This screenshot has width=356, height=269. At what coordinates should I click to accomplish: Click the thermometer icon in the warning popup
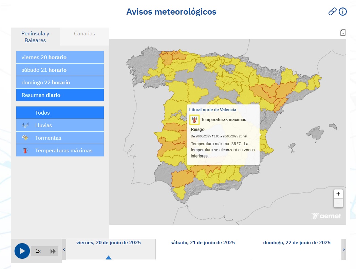194,120
